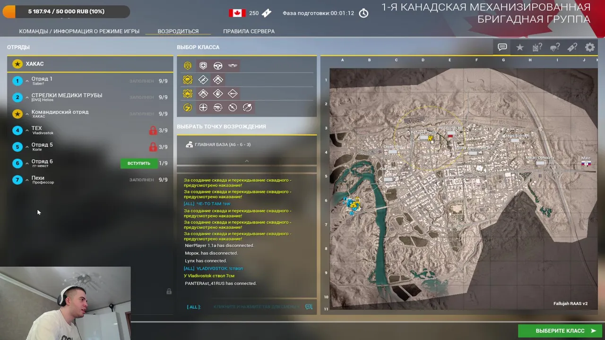
Task: Expand Пехи squad members
Action: (27, 180)
